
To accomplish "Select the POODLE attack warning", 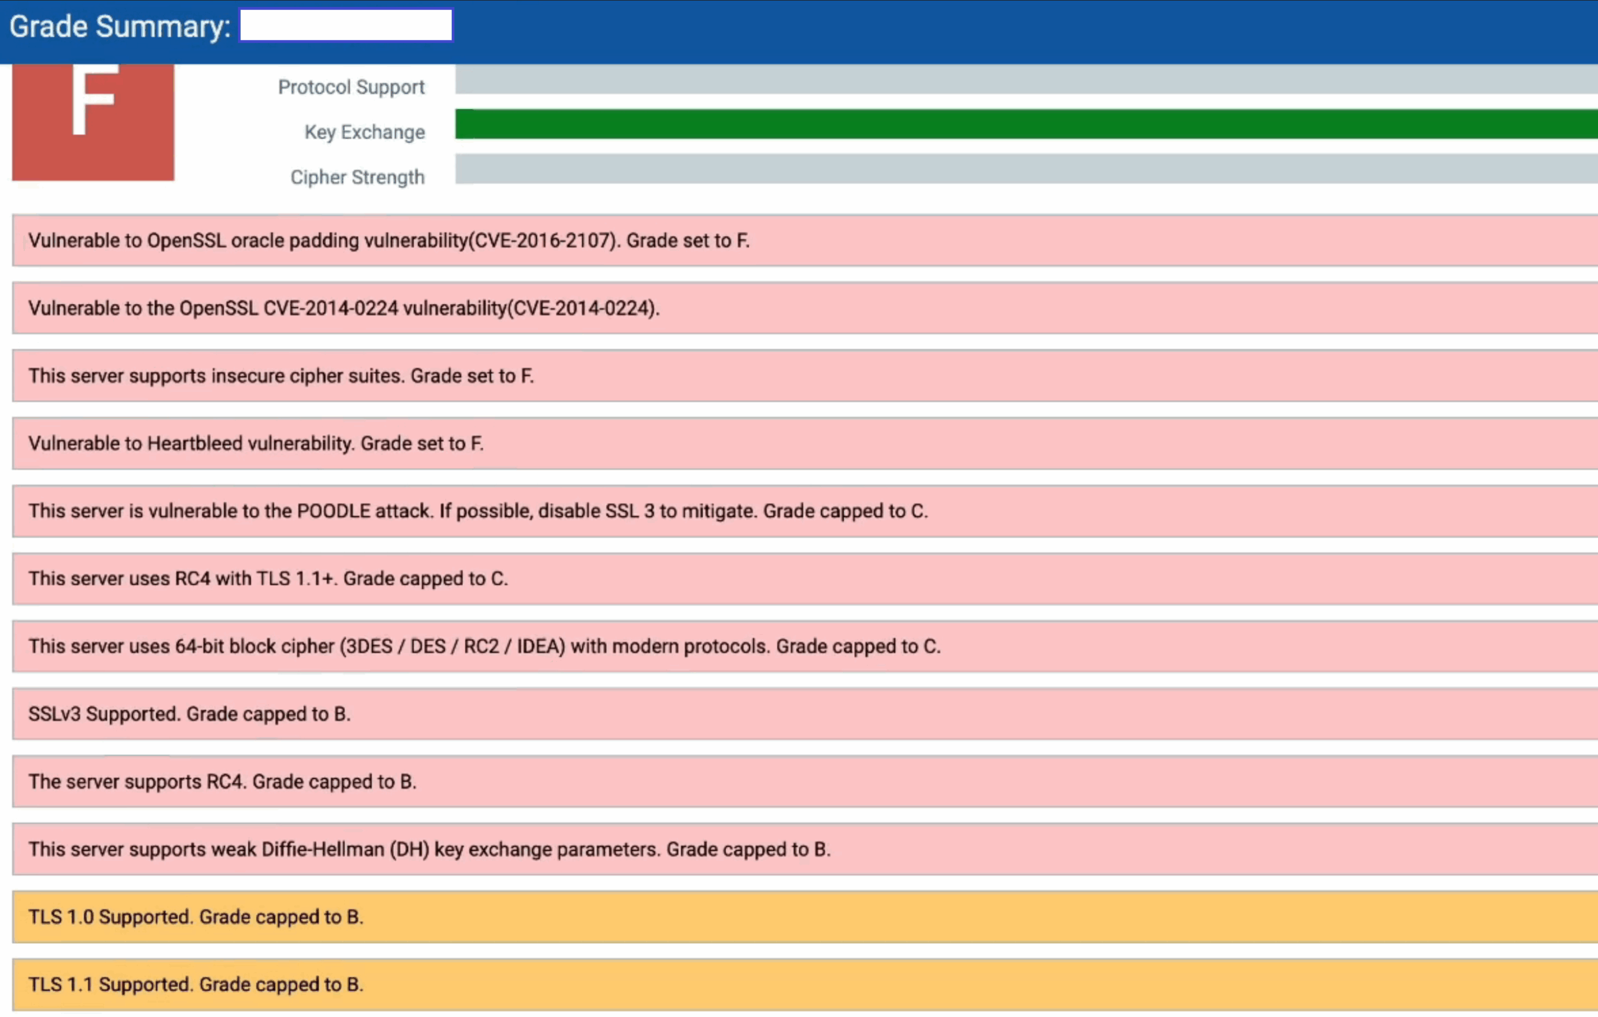I will coord(805,511).
